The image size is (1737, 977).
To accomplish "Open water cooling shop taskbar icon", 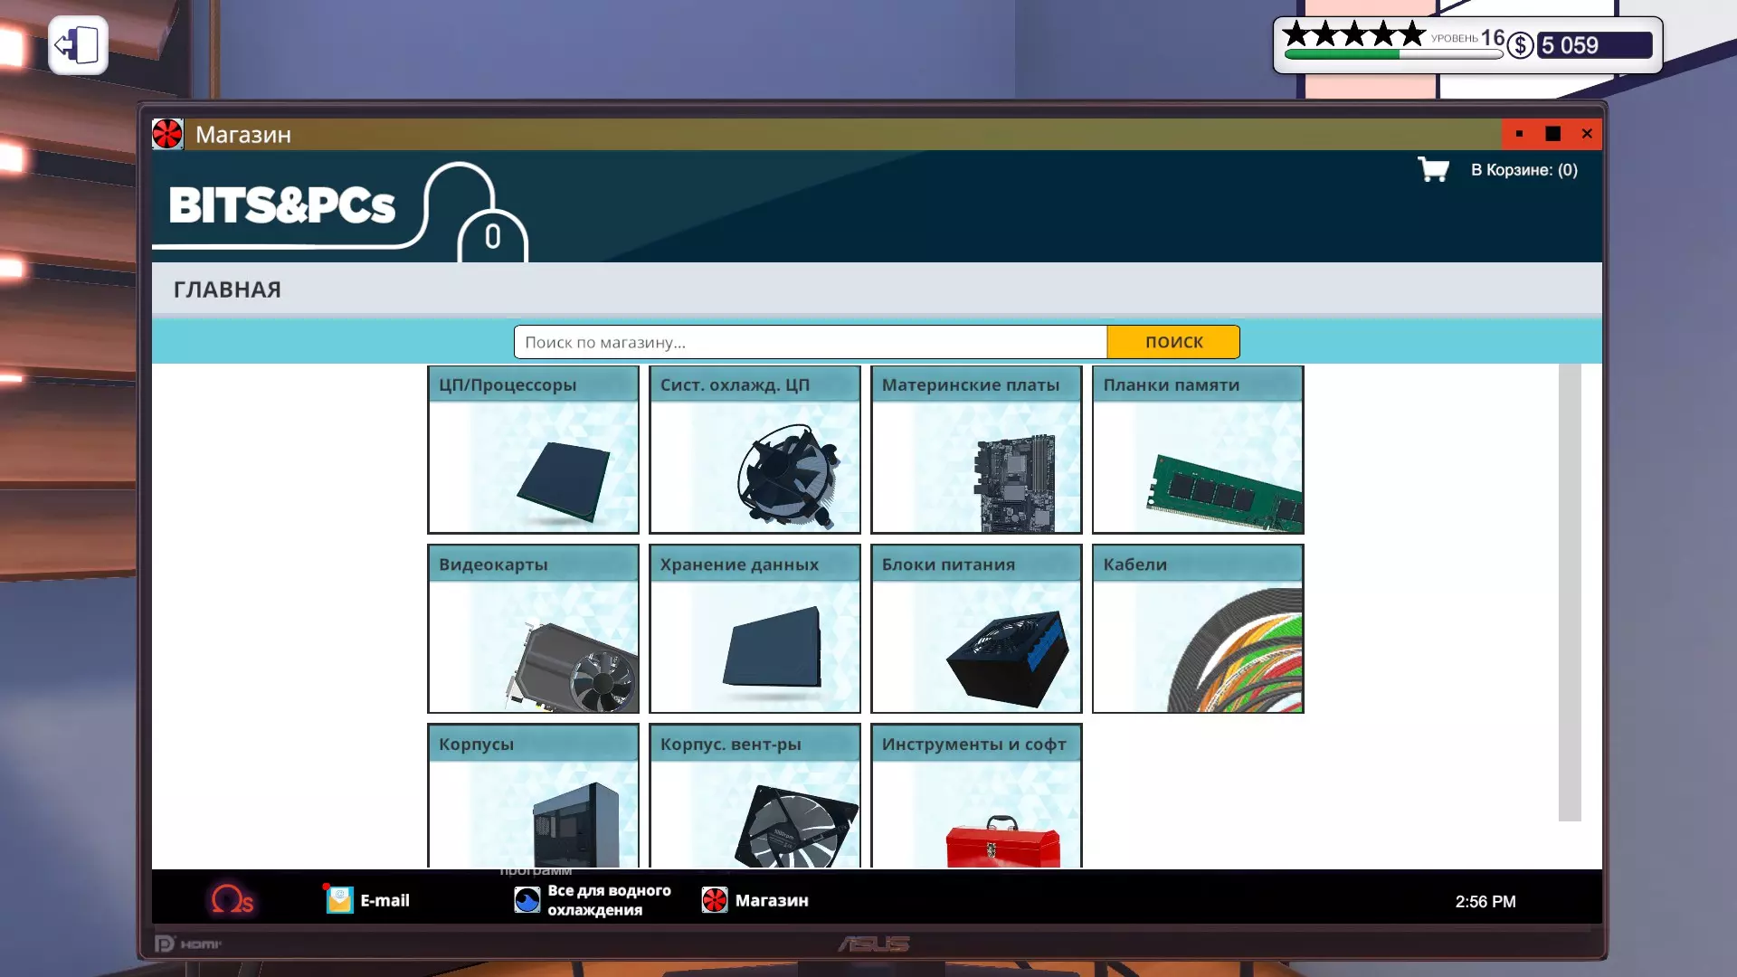I will (527, 900).
